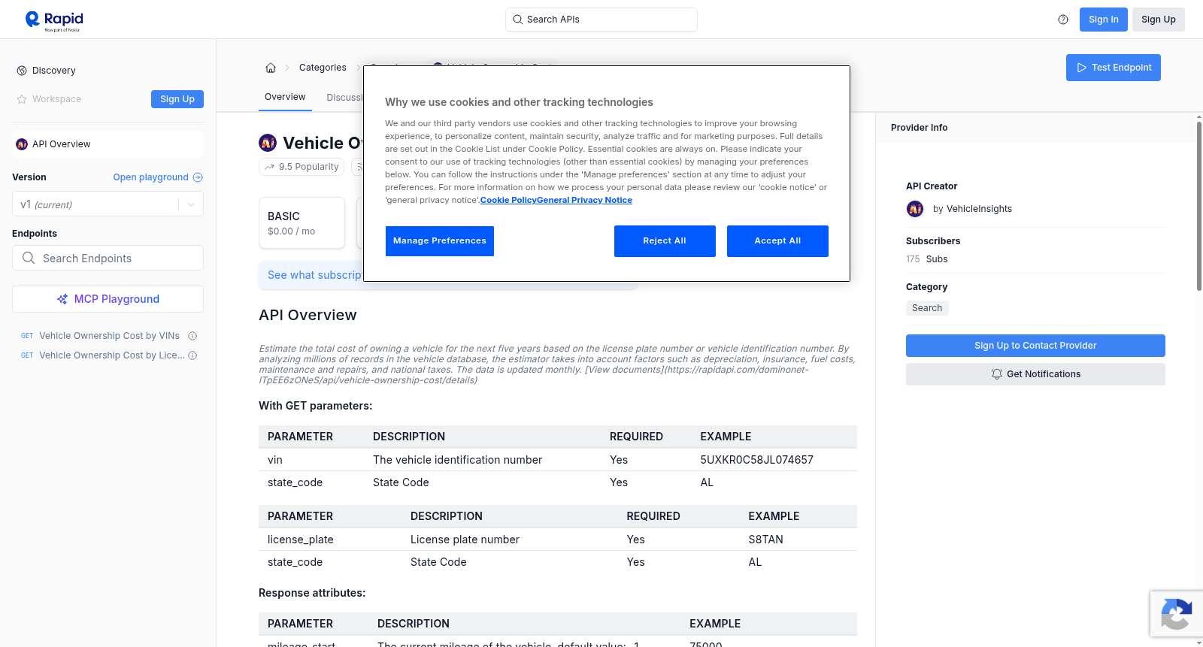Click the Rapid logo in the header
This screenshot has width=1203, height=647.
[x=54, y=20]
